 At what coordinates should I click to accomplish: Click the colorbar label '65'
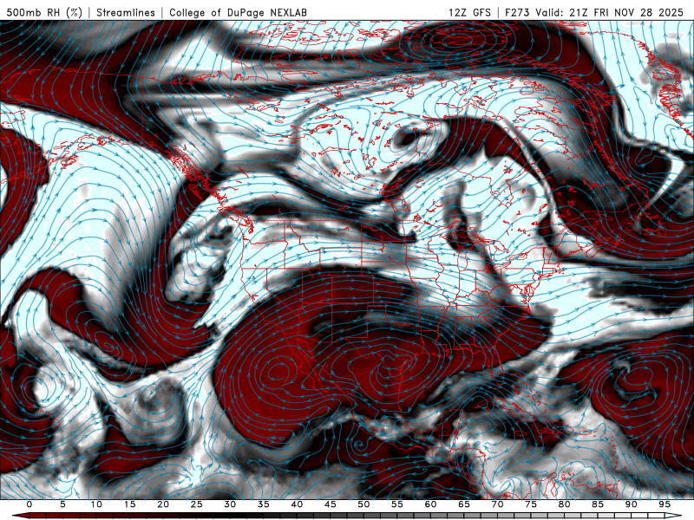[464, 504]
